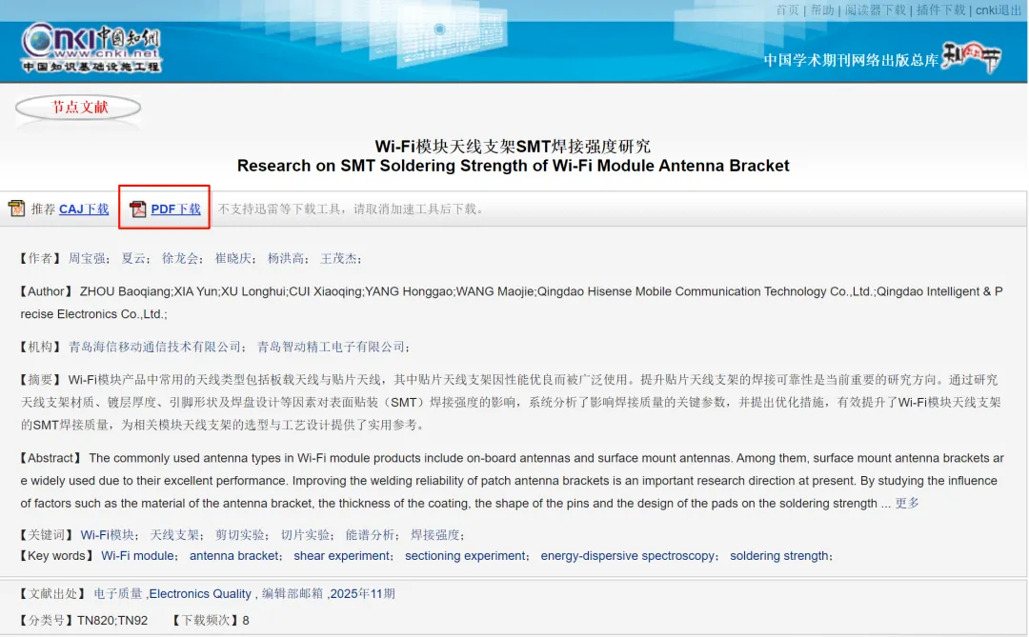Click keyword 焊接强度
This screenshot has height=637, width=1029.
(x=435, y=535)
